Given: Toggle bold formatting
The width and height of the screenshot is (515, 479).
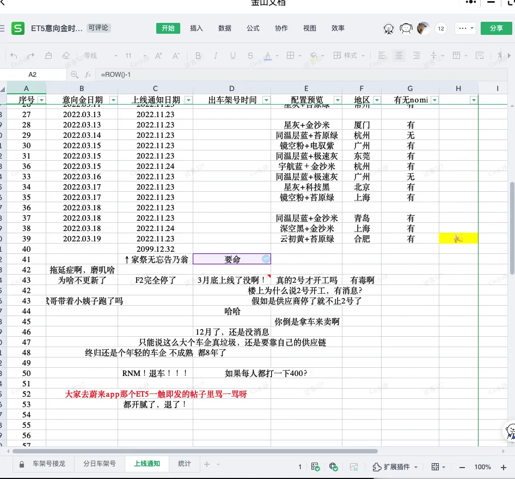Looking at the screenshot, I should tap(198, 56).
